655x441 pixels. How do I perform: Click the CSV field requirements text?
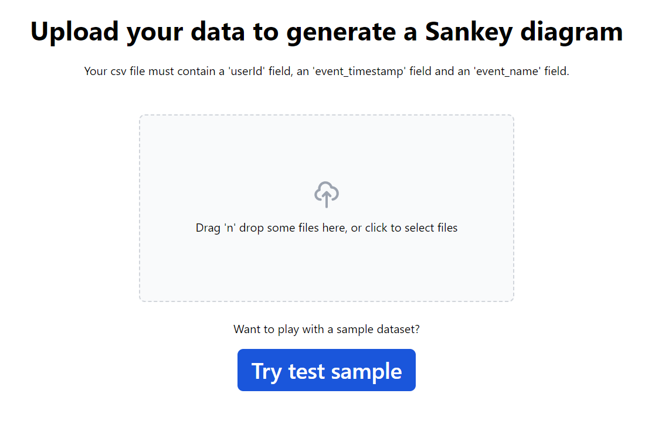326,71
